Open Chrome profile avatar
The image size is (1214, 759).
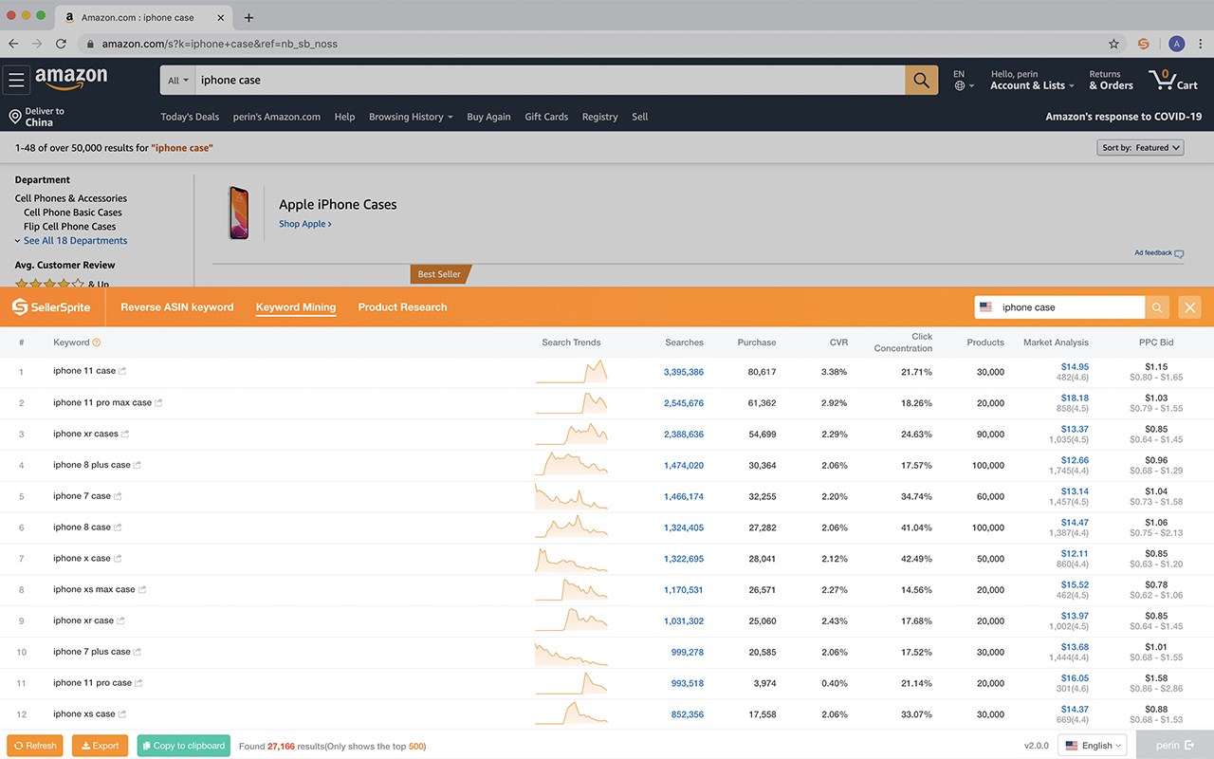(x=1176, y=44)
